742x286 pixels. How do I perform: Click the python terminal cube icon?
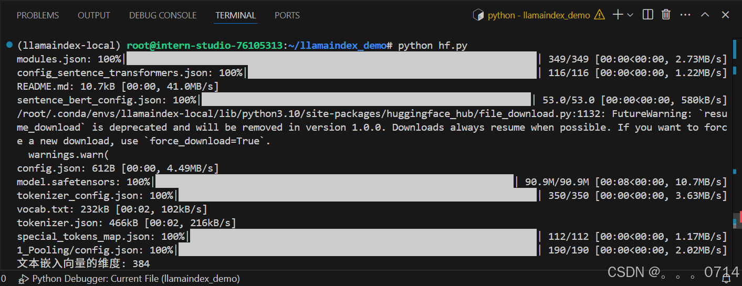click(x=478, y=15)
